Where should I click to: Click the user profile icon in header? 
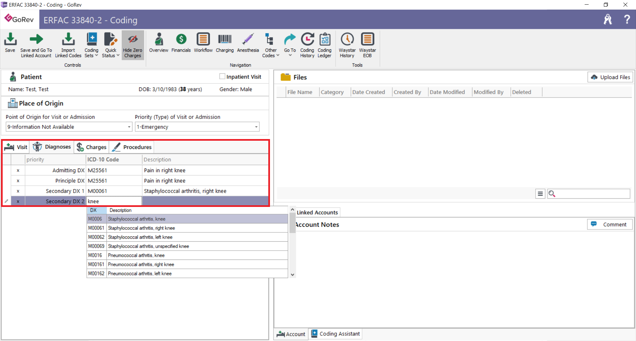click(608, 19)
